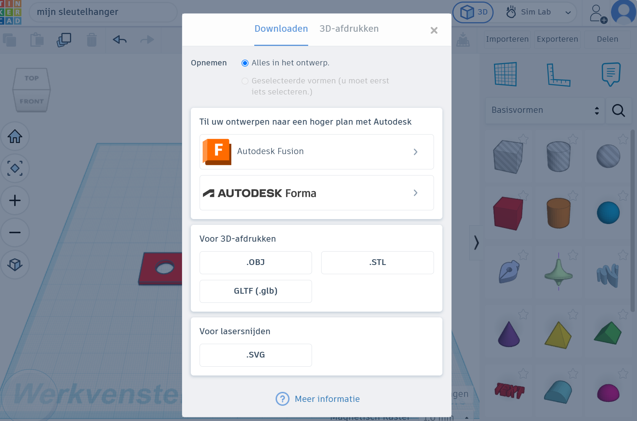Switch to the 3D-afdrukken tab

point(349,29)
